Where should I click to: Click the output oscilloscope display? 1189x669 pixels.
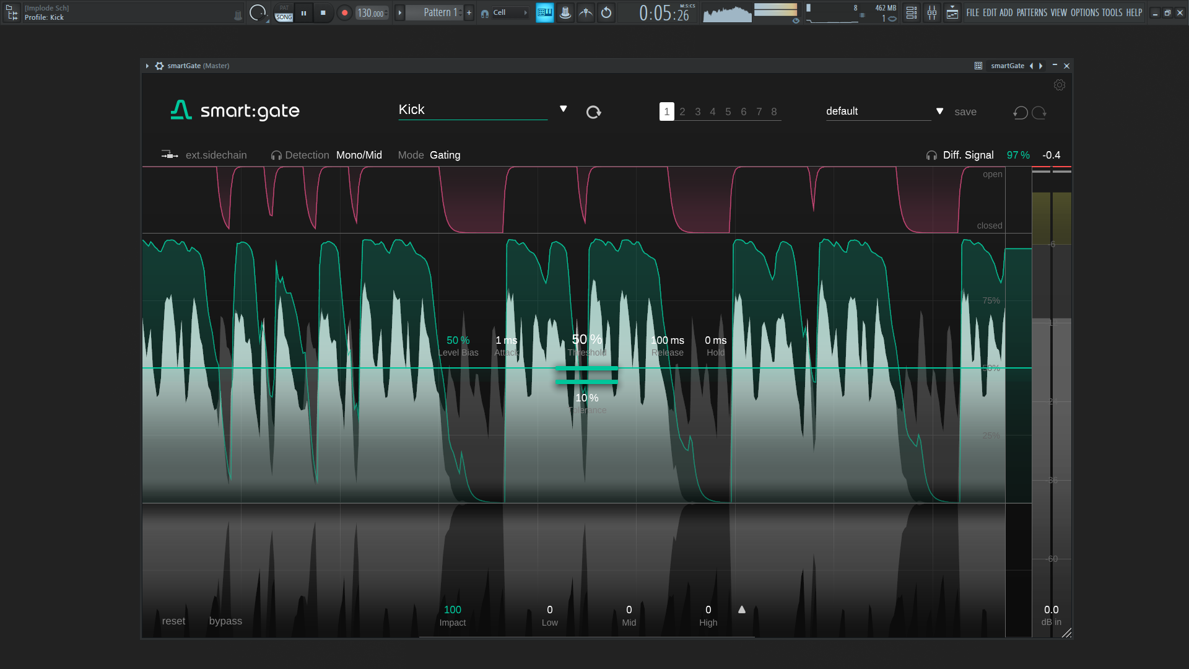point(727,13)
